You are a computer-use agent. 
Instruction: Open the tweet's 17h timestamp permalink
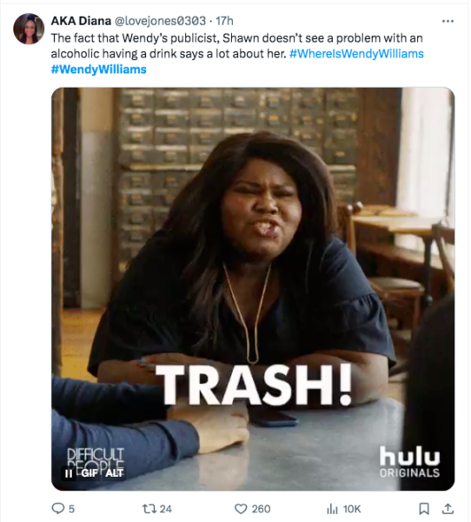224,21
